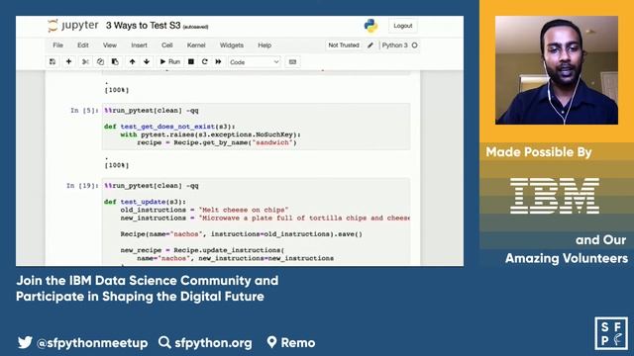Click the Jupyter logo
This screenshot has height=356, width=634.
coord(72,26)
